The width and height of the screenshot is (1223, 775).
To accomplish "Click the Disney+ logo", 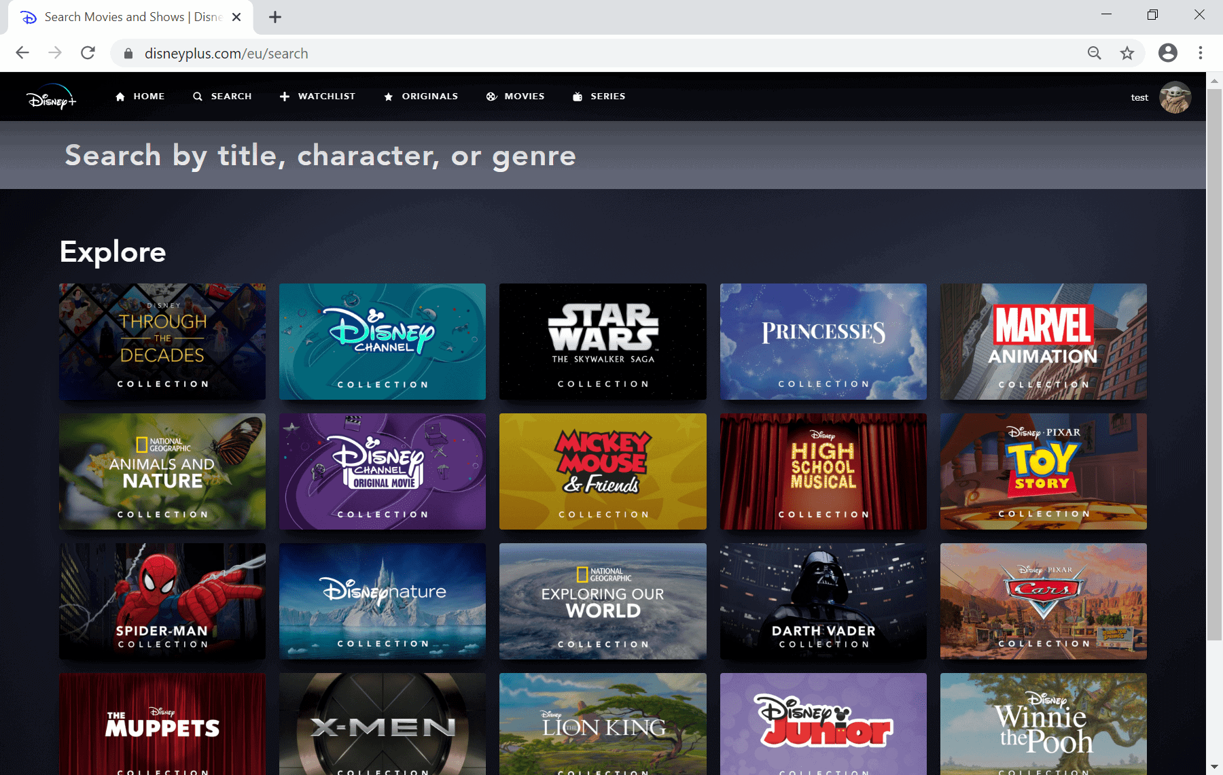I will tap(52, 97).
